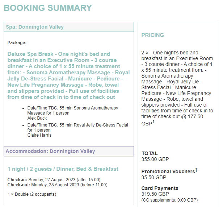This screenshot has width=223, height=207.
Task: Click the CC supplements note
Action: [169, 200]
